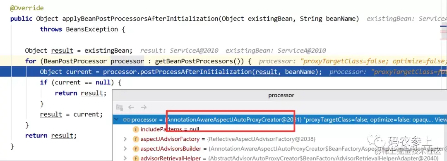Expand the aspectJAdvisorsBuilder field
This screenshot has height=161, width=447.
125,149
